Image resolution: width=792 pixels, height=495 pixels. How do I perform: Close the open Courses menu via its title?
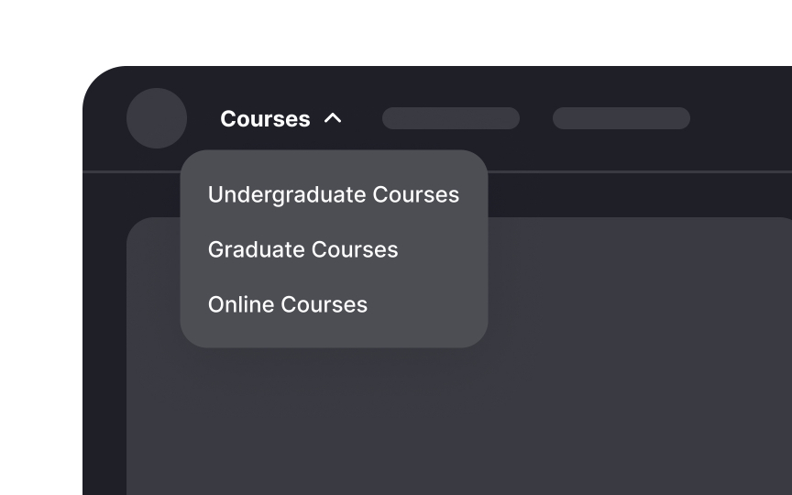coord(265,119)
